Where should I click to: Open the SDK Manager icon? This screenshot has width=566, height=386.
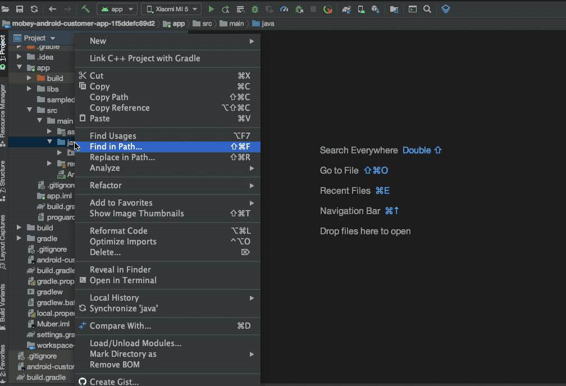[x=376, y=9]
